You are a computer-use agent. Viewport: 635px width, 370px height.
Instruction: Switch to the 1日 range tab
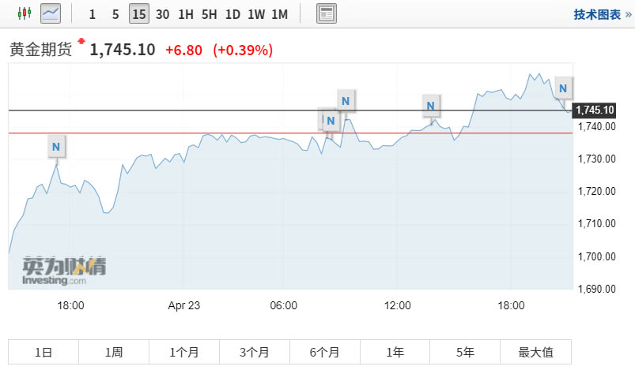click(43, 352)
